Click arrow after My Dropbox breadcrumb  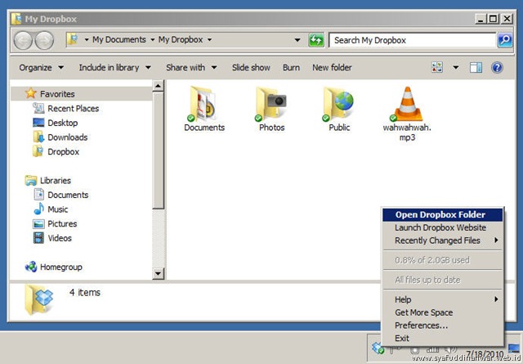pyautogui.click(x=209, y=40)
